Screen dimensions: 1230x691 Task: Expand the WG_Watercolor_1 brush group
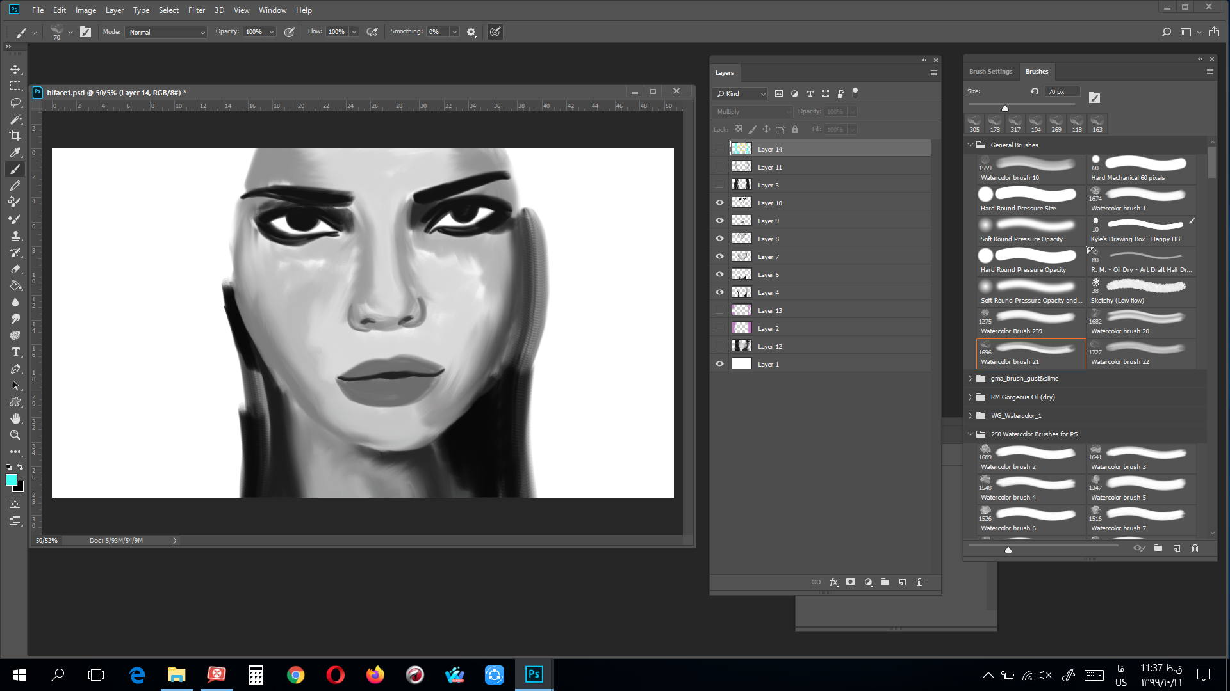coord(971,416)
